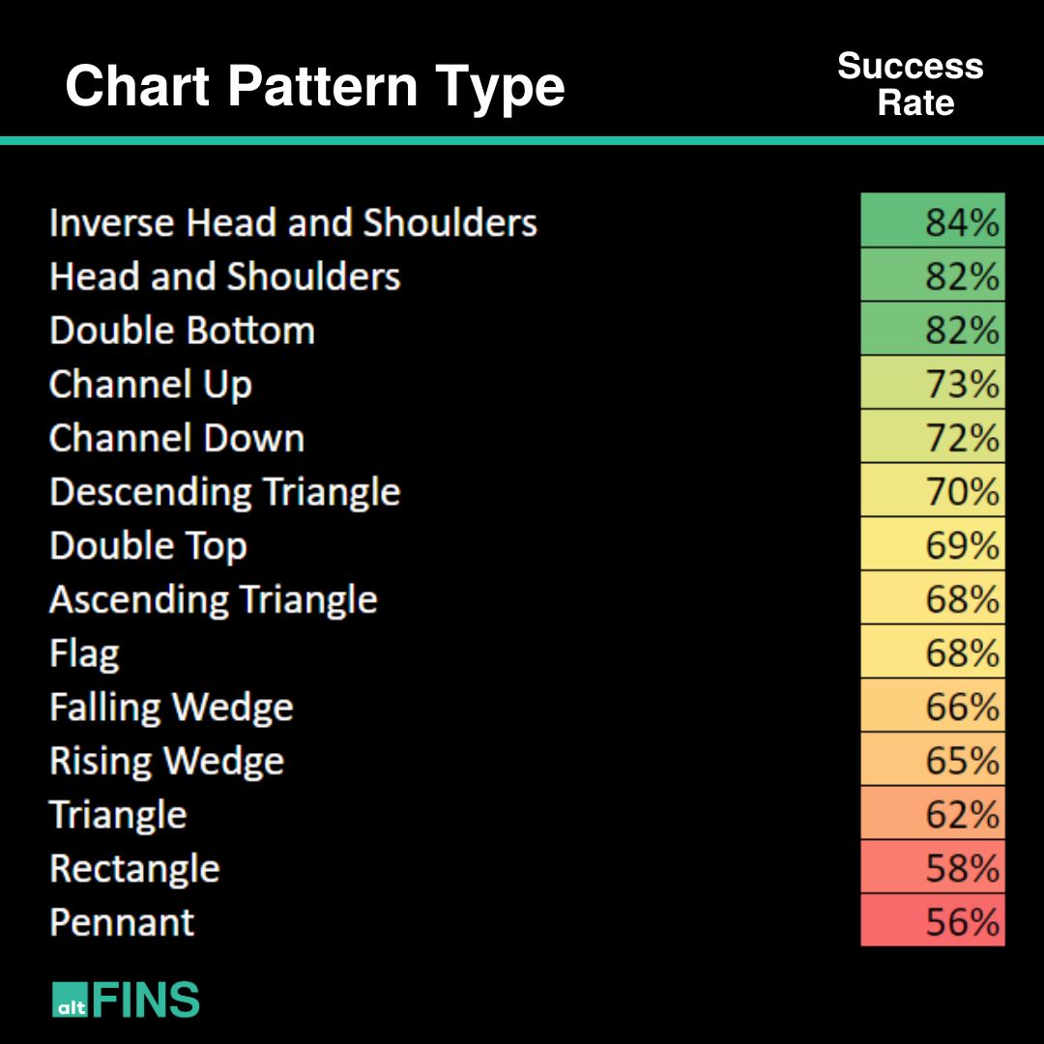Click the green 84% success rate cell
The width and height of the screenshot is (1044, 1044).
pos(933,221)
